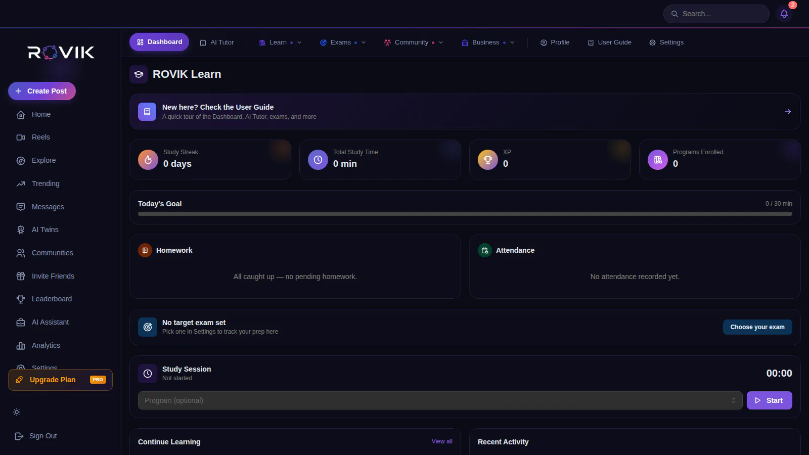Click the Study Streak flame icon

pos(148,160)
